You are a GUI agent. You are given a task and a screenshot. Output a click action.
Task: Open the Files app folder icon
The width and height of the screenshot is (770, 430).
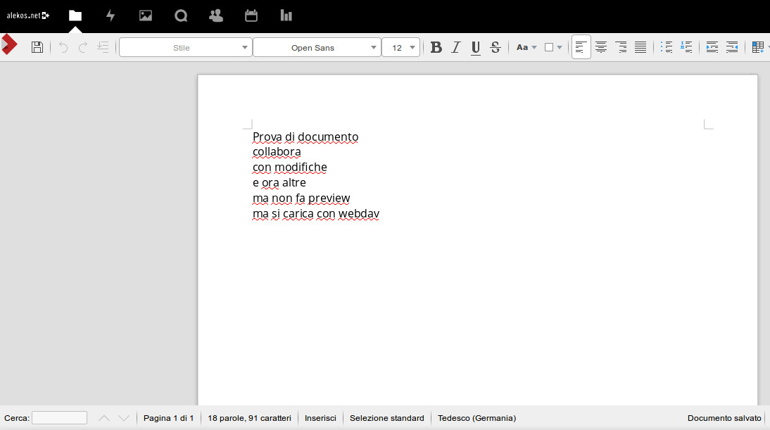click(x=75, y=15)
